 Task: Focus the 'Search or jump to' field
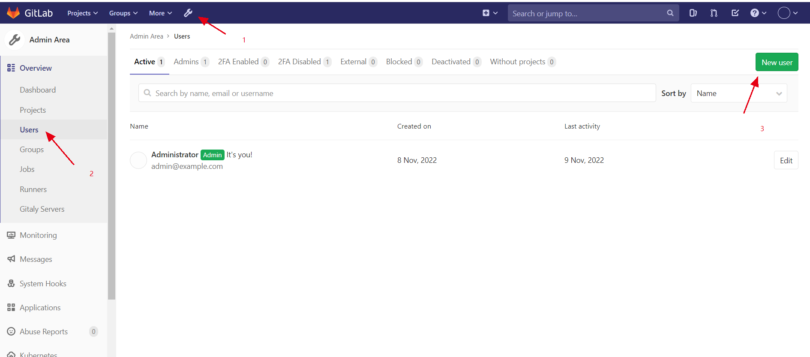click(x=593, y=13)
